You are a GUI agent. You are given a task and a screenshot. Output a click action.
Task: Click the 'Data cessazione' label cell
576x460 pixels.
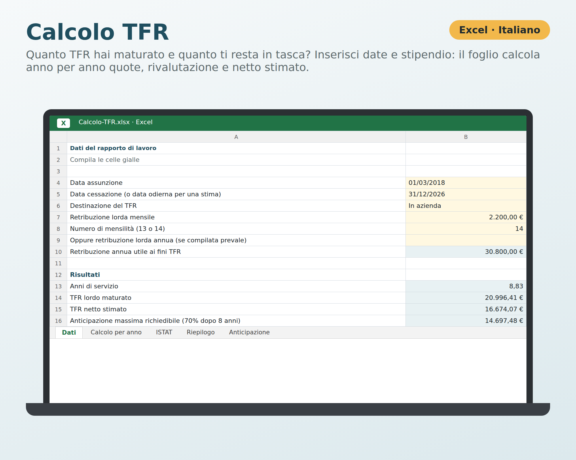tap(236, 194)
